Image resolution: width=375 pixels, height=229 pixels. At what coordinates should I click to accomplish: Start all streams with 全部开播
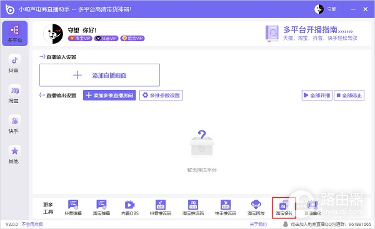317,95
